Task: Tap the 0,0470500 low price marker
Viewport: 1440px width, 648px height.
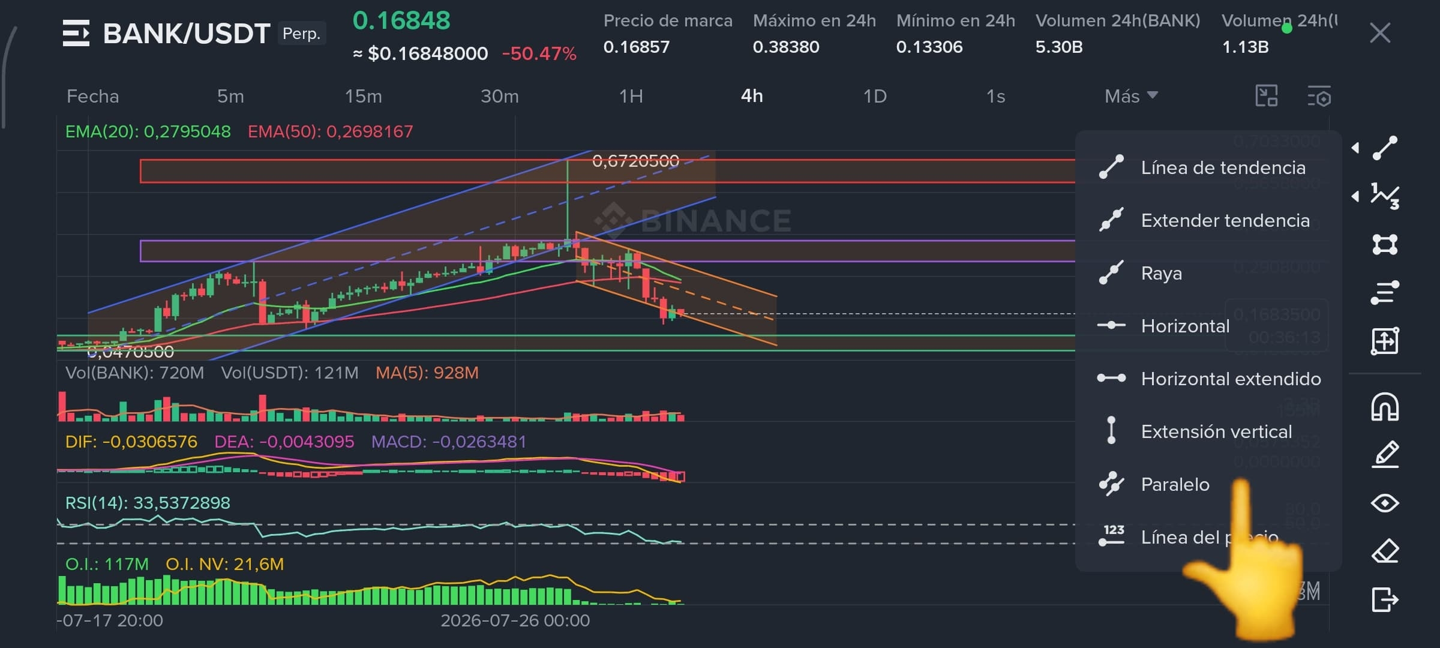Action: coord(130,352)
